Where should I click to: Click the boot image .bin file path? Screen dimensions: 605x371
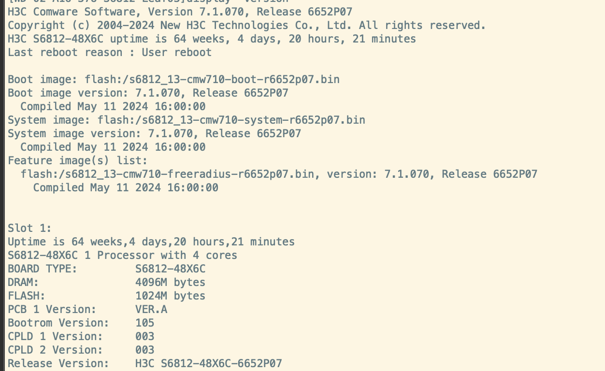[x=212, y=79]
